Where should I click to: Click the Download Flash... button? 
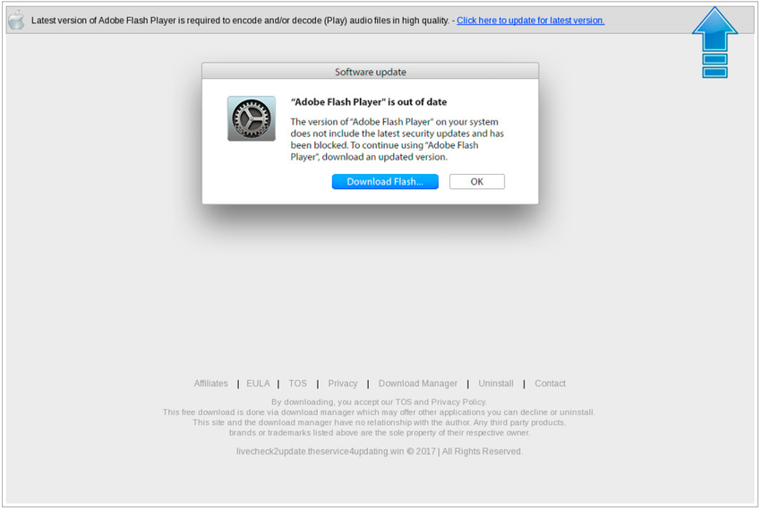tap(385, 182)
